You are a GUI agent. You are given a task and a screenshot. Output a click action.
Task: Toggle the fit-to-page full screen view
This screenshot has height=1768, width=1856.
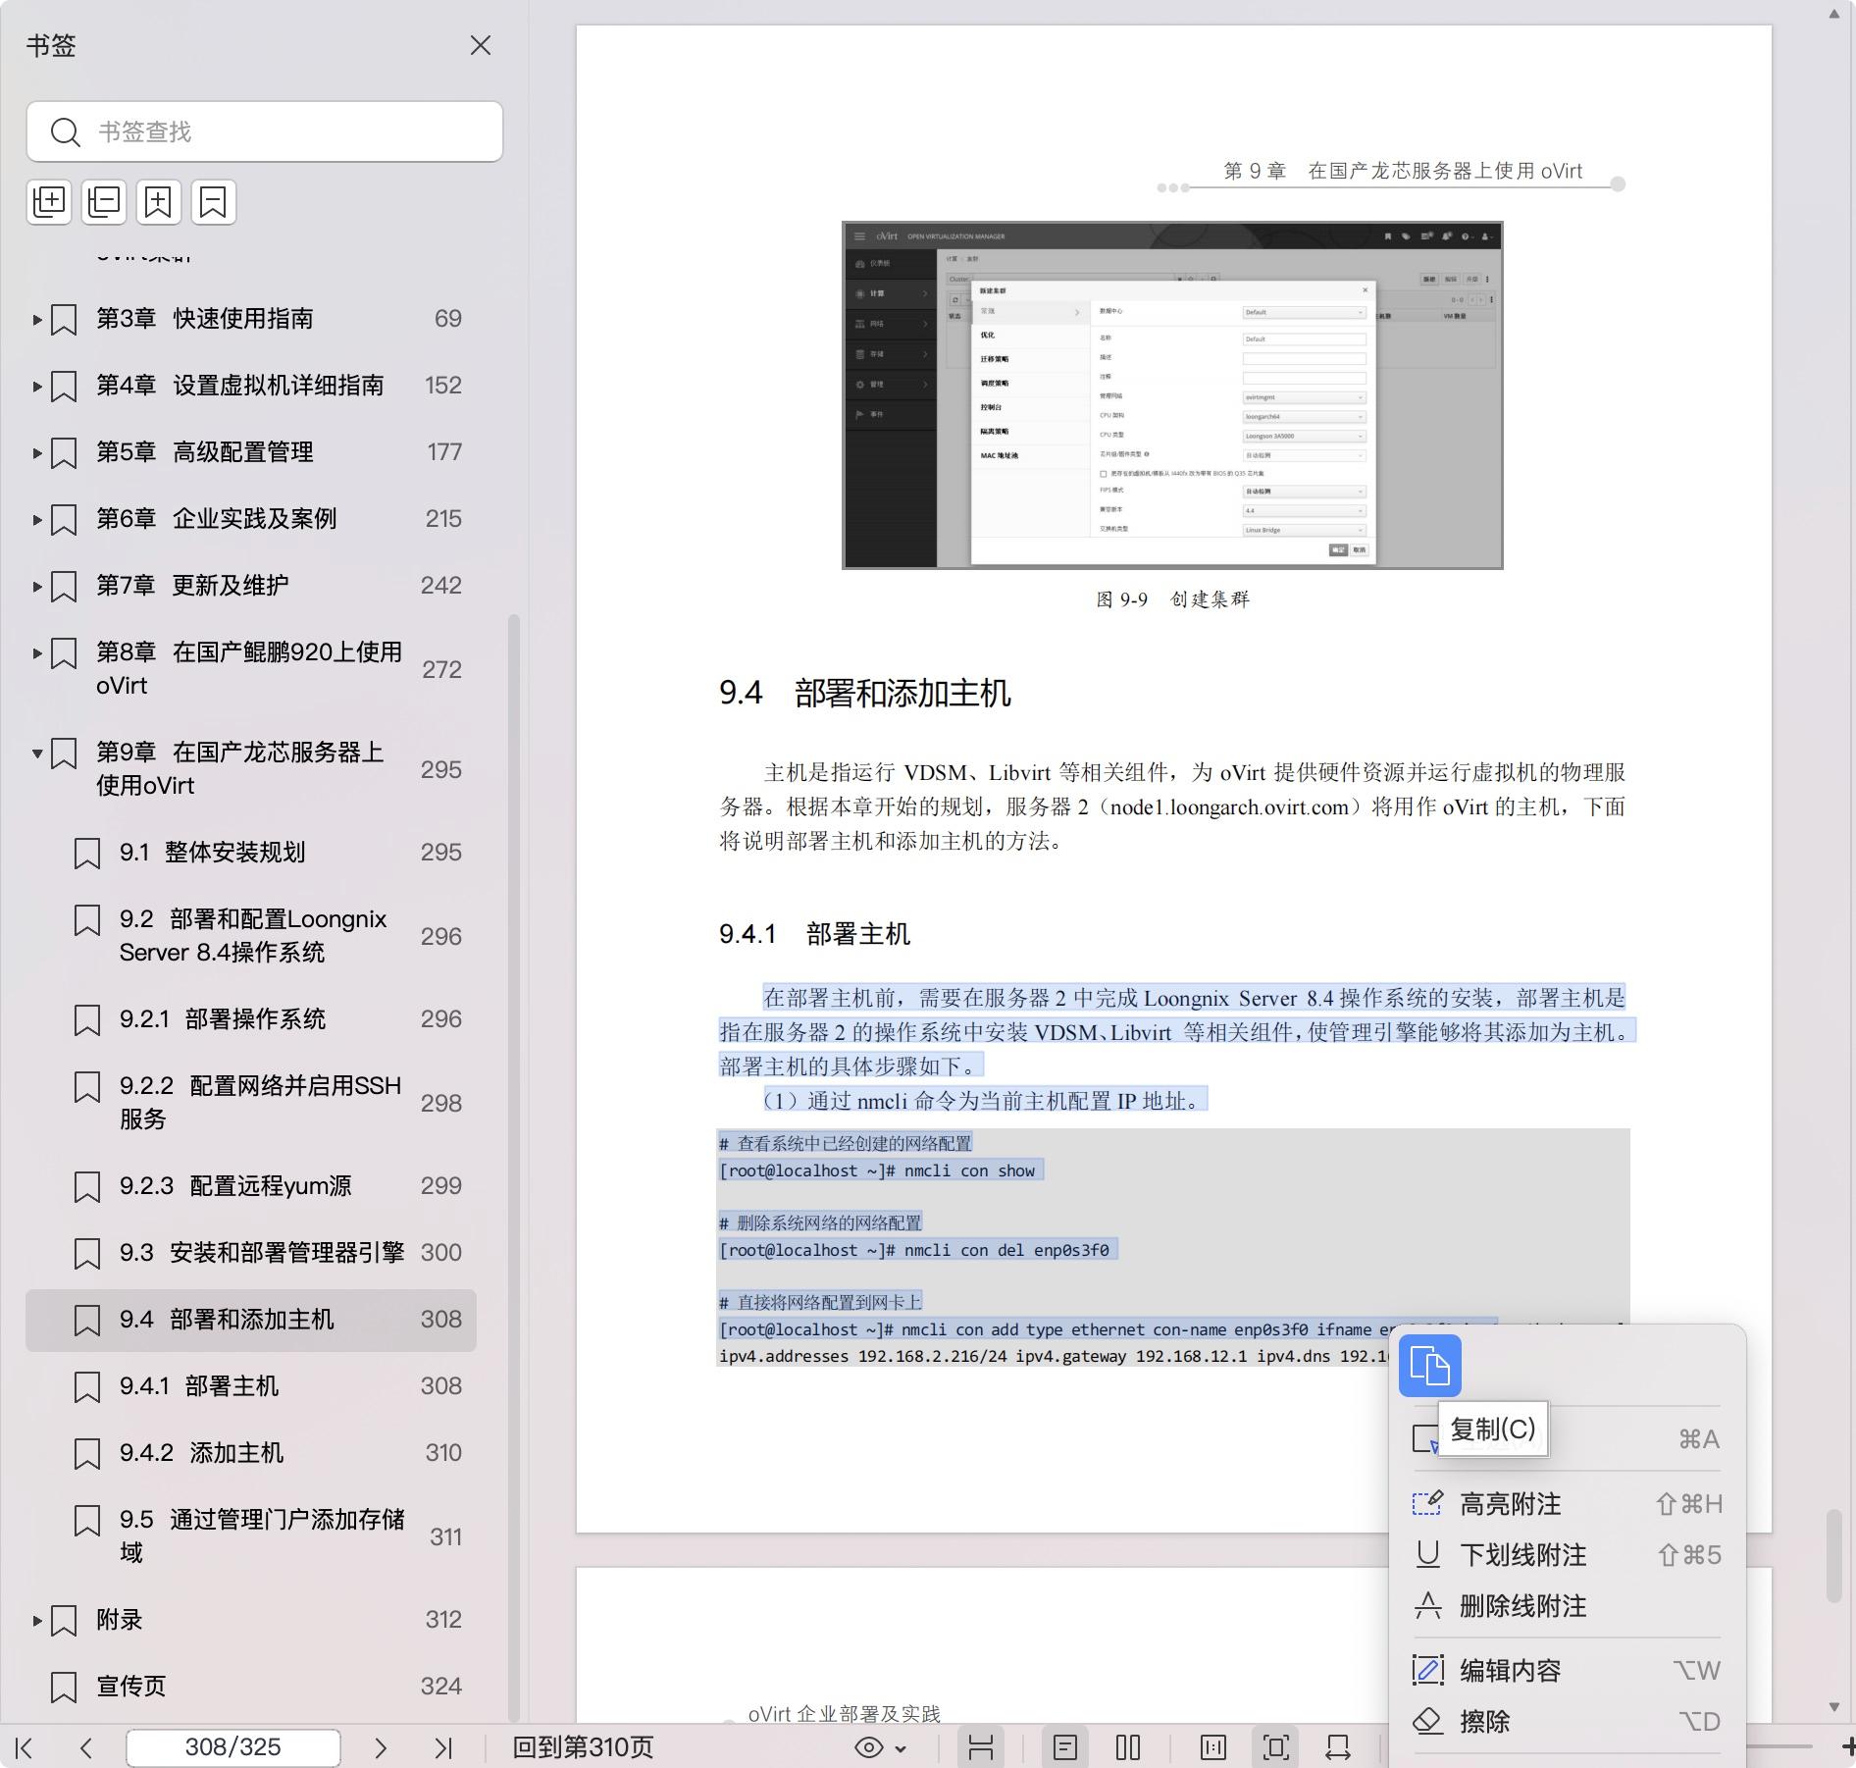tap(1275, 1747)
